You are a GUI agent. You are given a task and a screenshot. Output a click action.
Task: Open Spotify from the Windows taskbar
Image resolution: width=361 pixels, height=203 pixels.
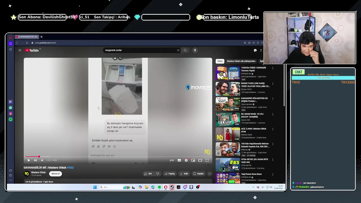point(159,187)
